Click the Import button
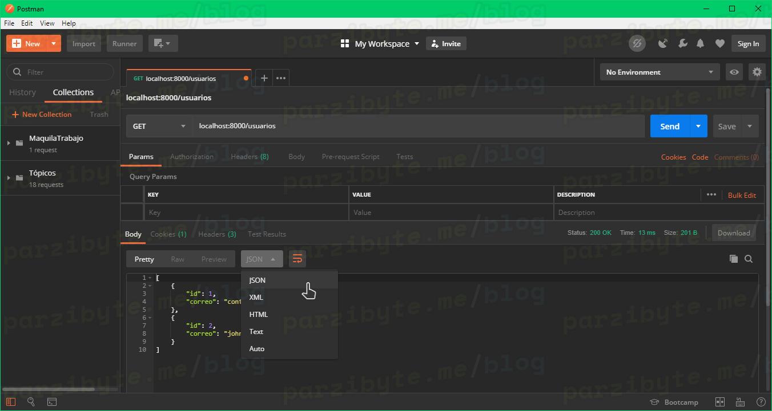This screenshot has height=411, width=772. point(84,43)
